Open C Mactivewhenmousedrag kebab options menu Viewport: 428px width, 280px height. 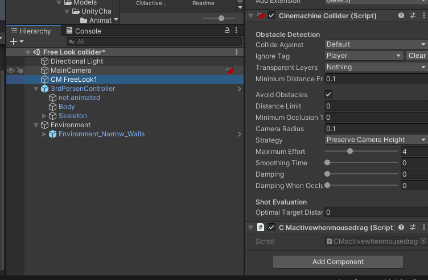(423, 227)
